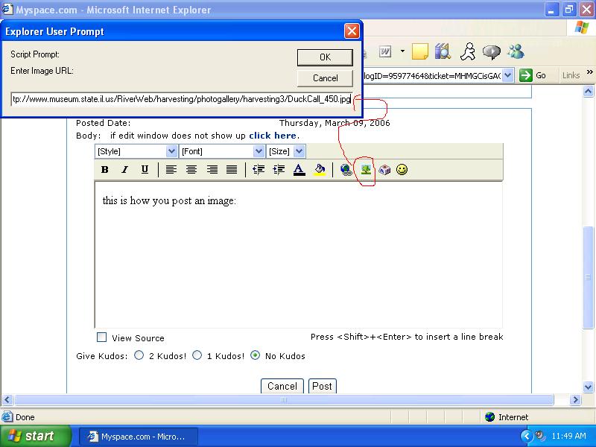Open the background fill color tool
Screen dimensions: 596x447
coord(320,170)
